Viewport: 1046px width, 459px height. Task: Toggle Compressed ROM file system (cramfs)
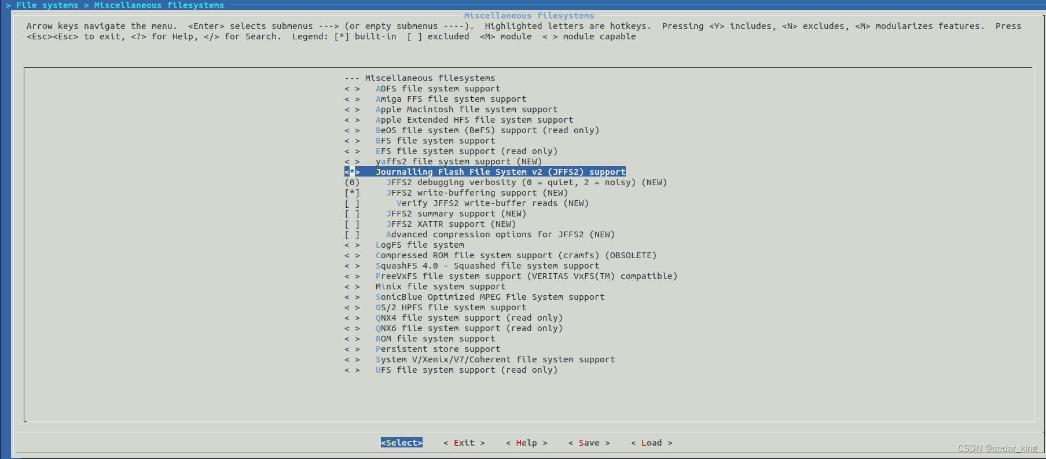(501, 255)
